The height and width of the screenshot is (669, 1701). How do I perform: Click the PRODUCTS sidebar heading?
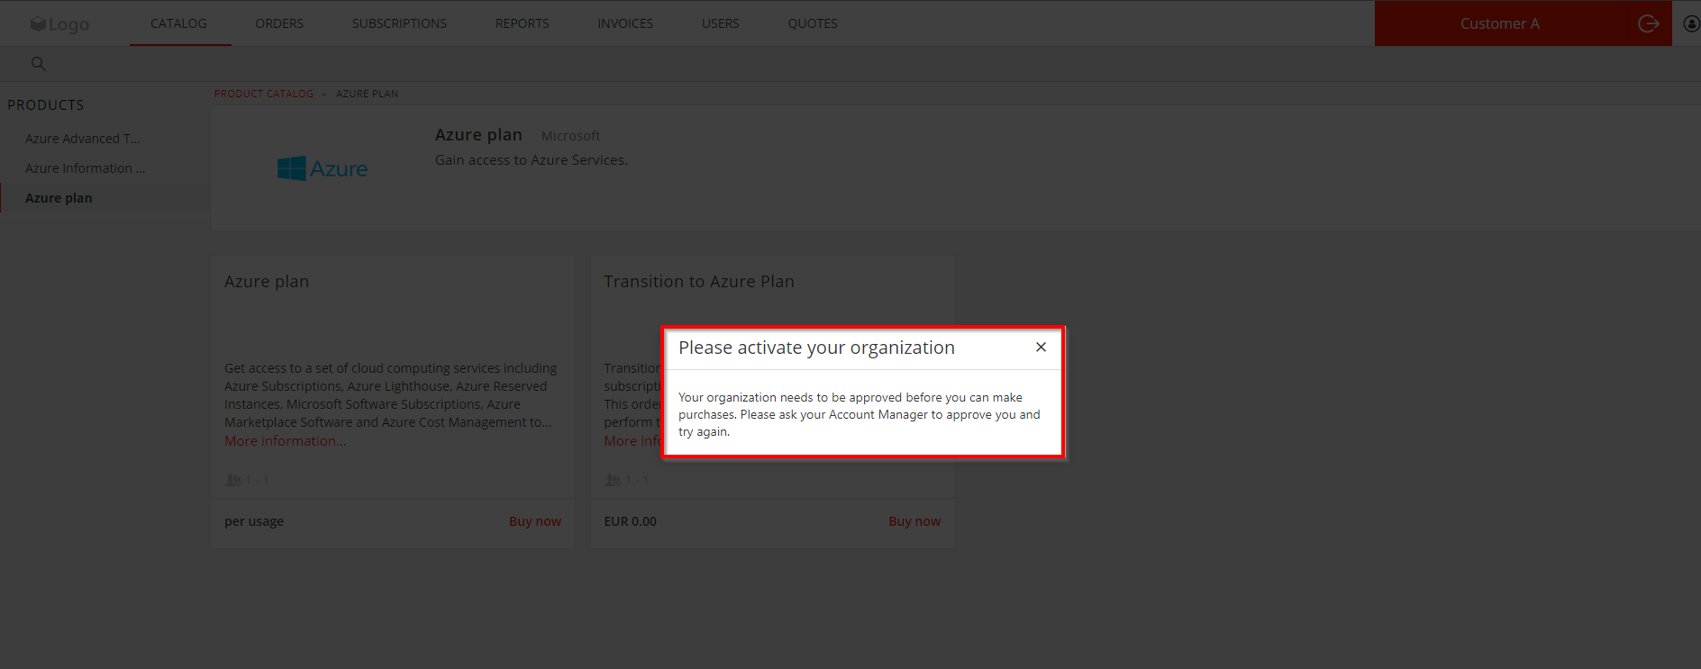[x=46, y=105]
